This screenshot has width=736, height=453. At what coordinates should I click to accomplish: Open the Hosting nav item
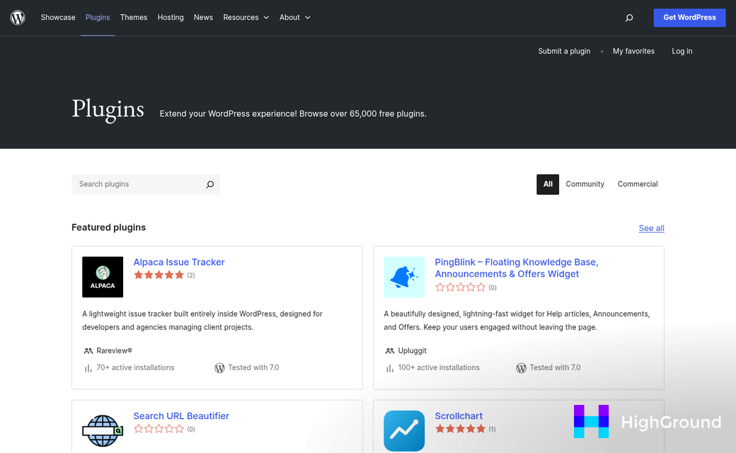point(171,18)
